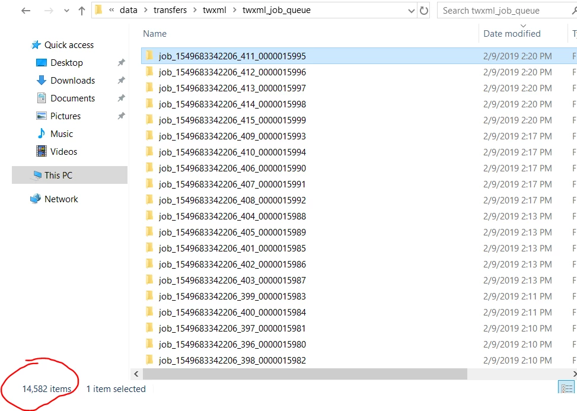The height and width of the screenshot is (411, 577).
Task: Open the recent locations dropdown chevron
Action: click(66, 11)
